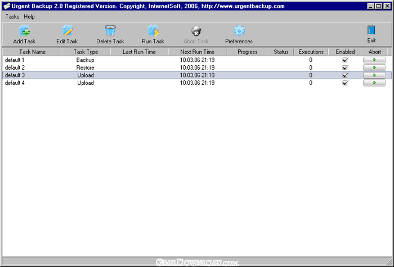The image size is (394, 267).
Task: Click executions count for default 1
Action: click(311, 60)
